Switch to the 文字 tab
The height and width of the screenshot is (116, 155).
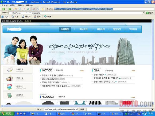pyautogui.click(x=15, y=17)
